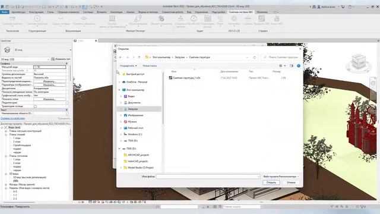Click Этот компьютер in address breadcrumb
The height and width of the screenshot is (214, 380).
tap(161, 57)
